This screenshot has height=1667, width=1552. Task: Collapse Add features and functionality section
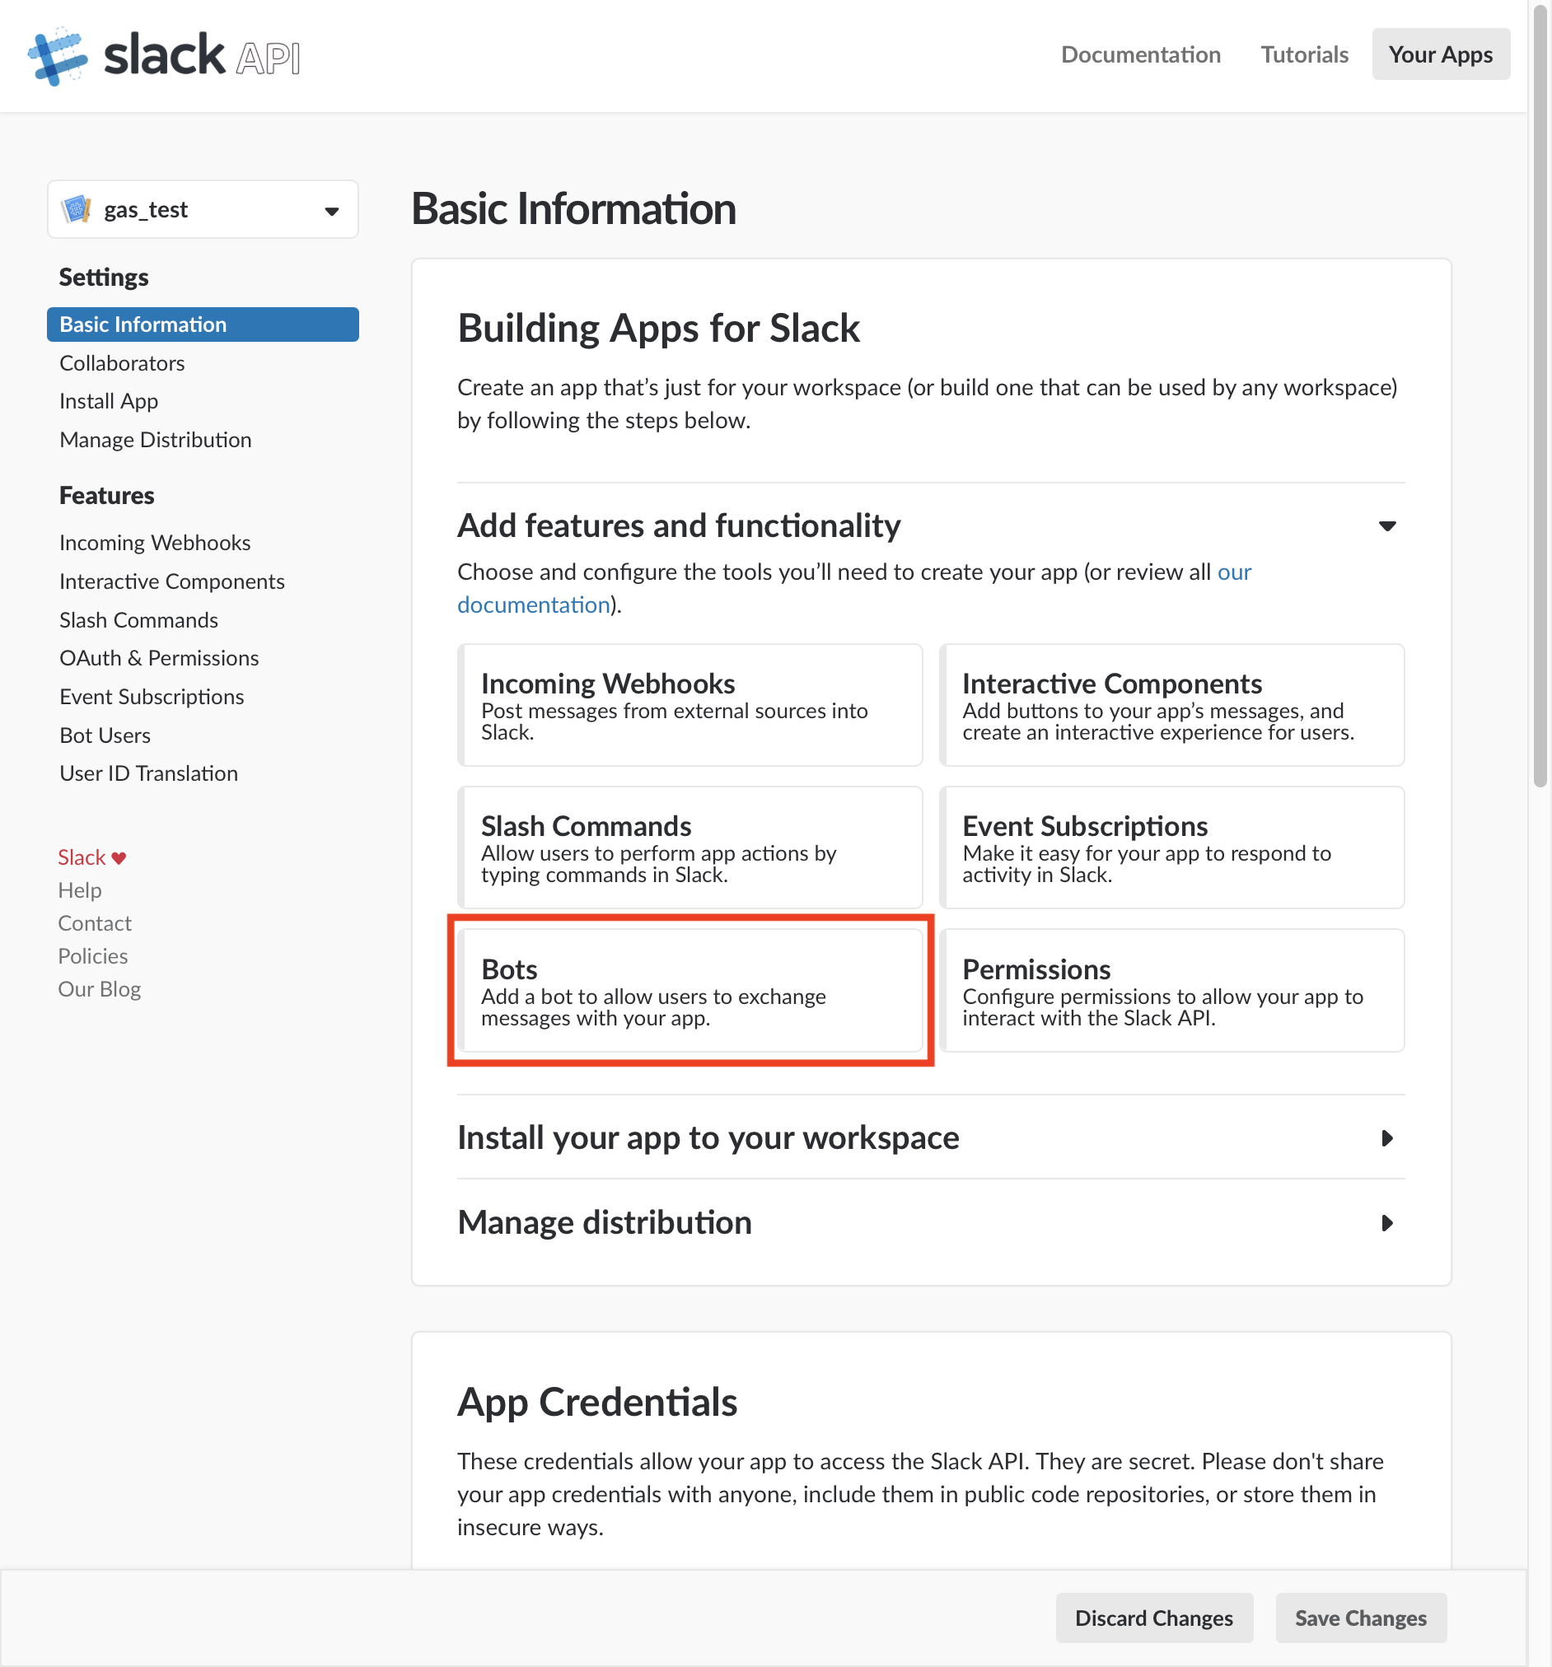[x=1387, y=525]
